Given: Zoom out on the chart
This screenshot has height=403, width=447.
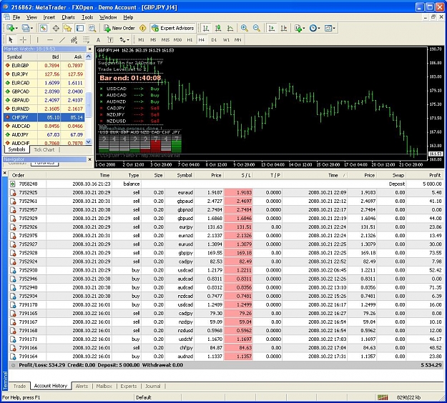Looking at the screenshot, I should pyautogui.click(x=257, y=28).
